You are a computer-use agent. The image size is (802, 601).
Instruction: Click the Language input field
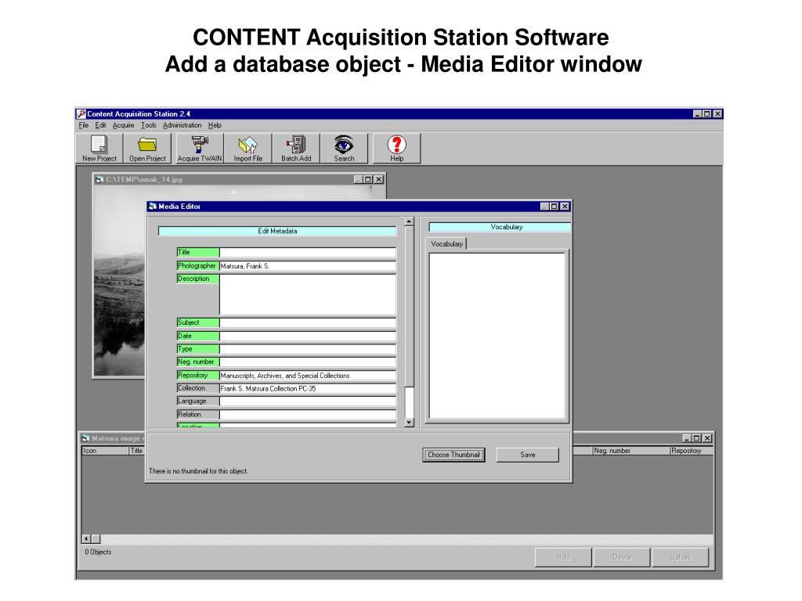(308, 401)
